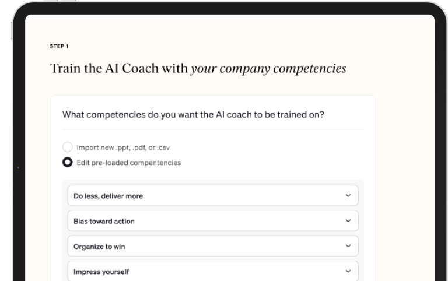Screen dimensions: 448x281
Task: Expand chevron on 'Do less, deliver more'
Action: (348, 196)
